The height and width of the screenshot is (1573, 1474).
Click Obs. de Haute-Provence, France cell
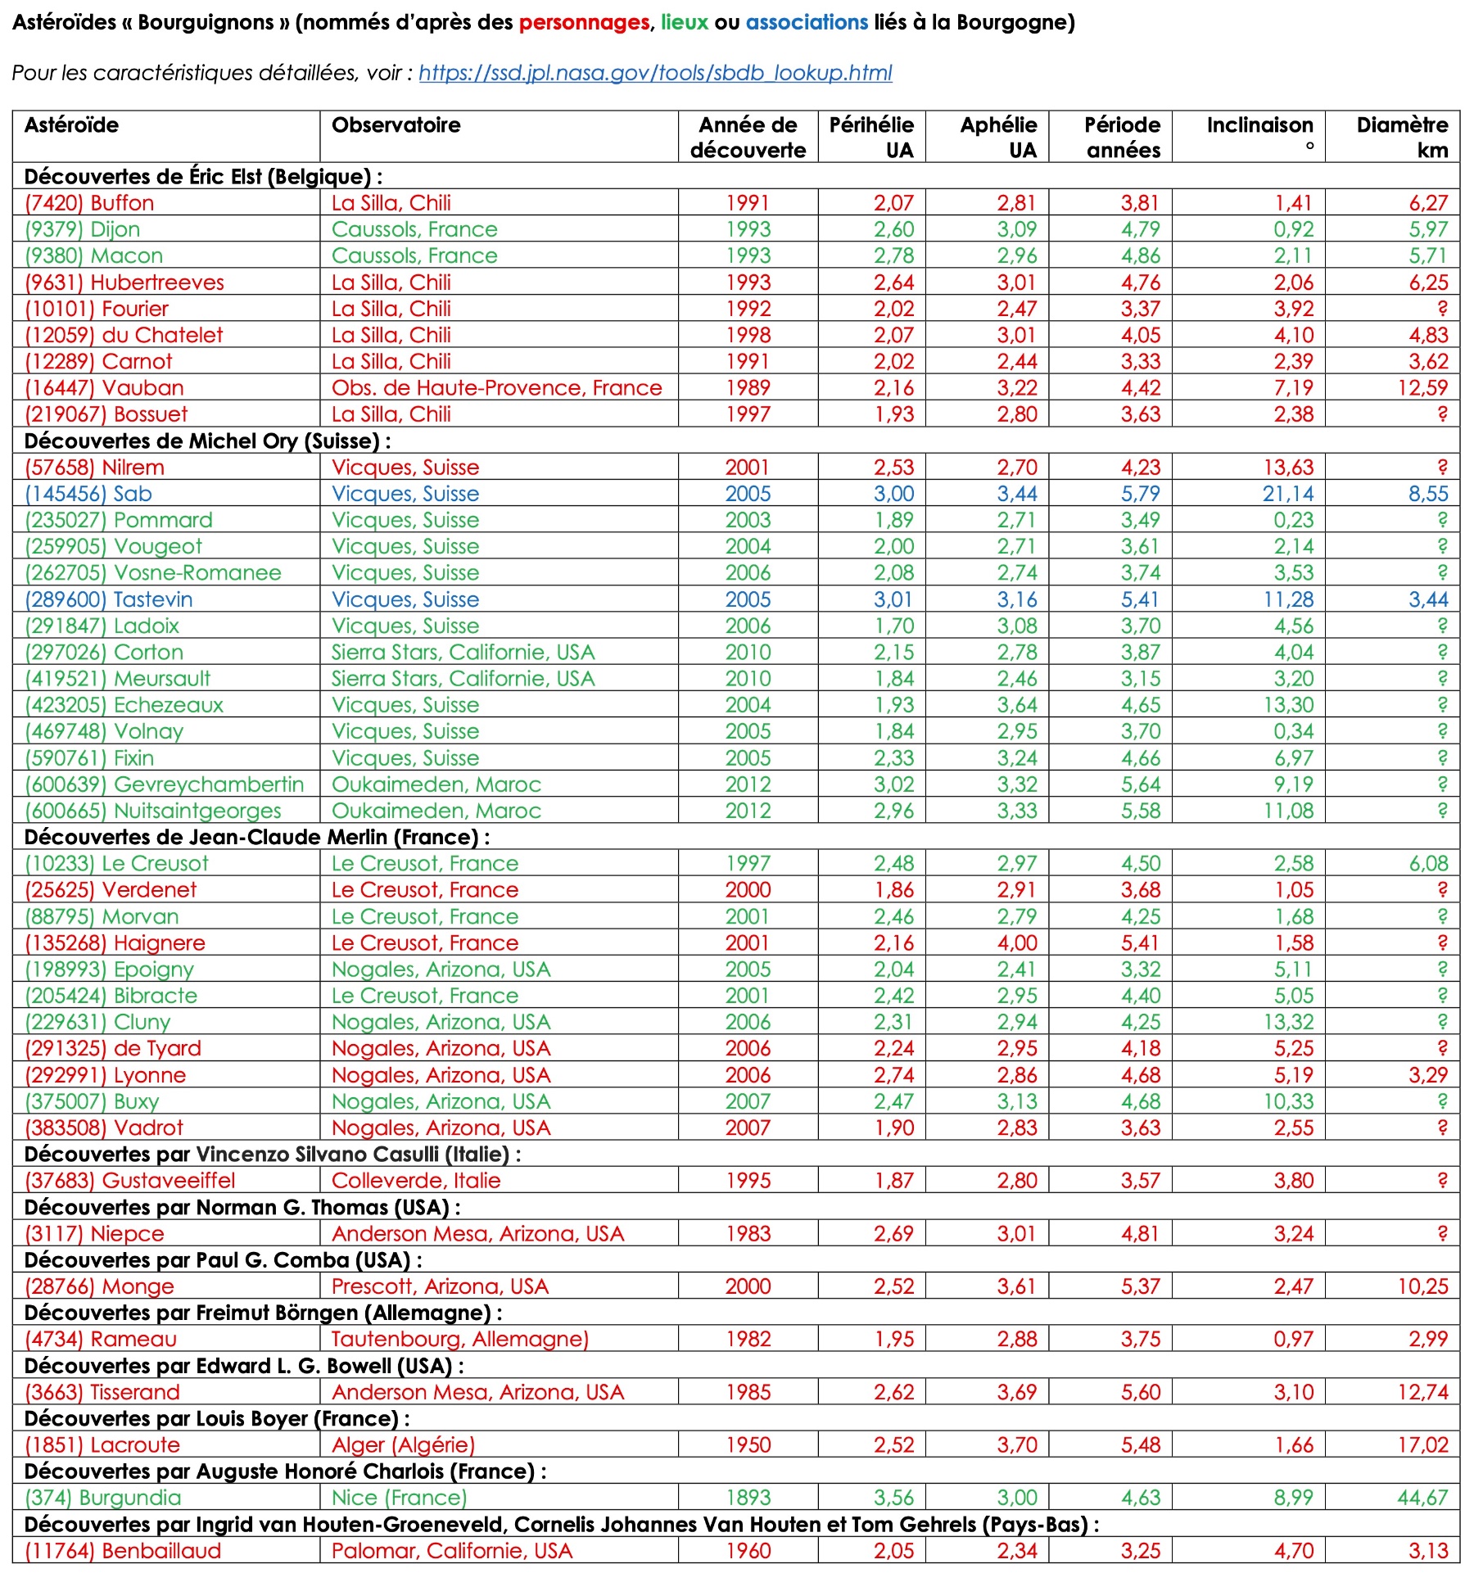point(496,388)
